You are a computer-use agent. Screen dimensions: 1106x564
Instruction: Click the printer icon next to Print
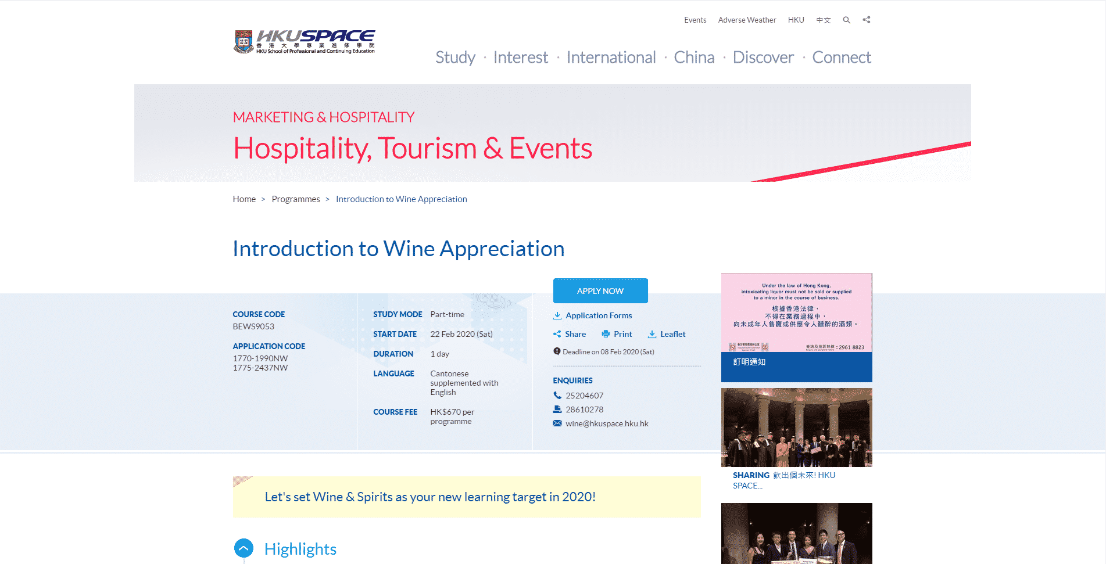coord(606,334)
